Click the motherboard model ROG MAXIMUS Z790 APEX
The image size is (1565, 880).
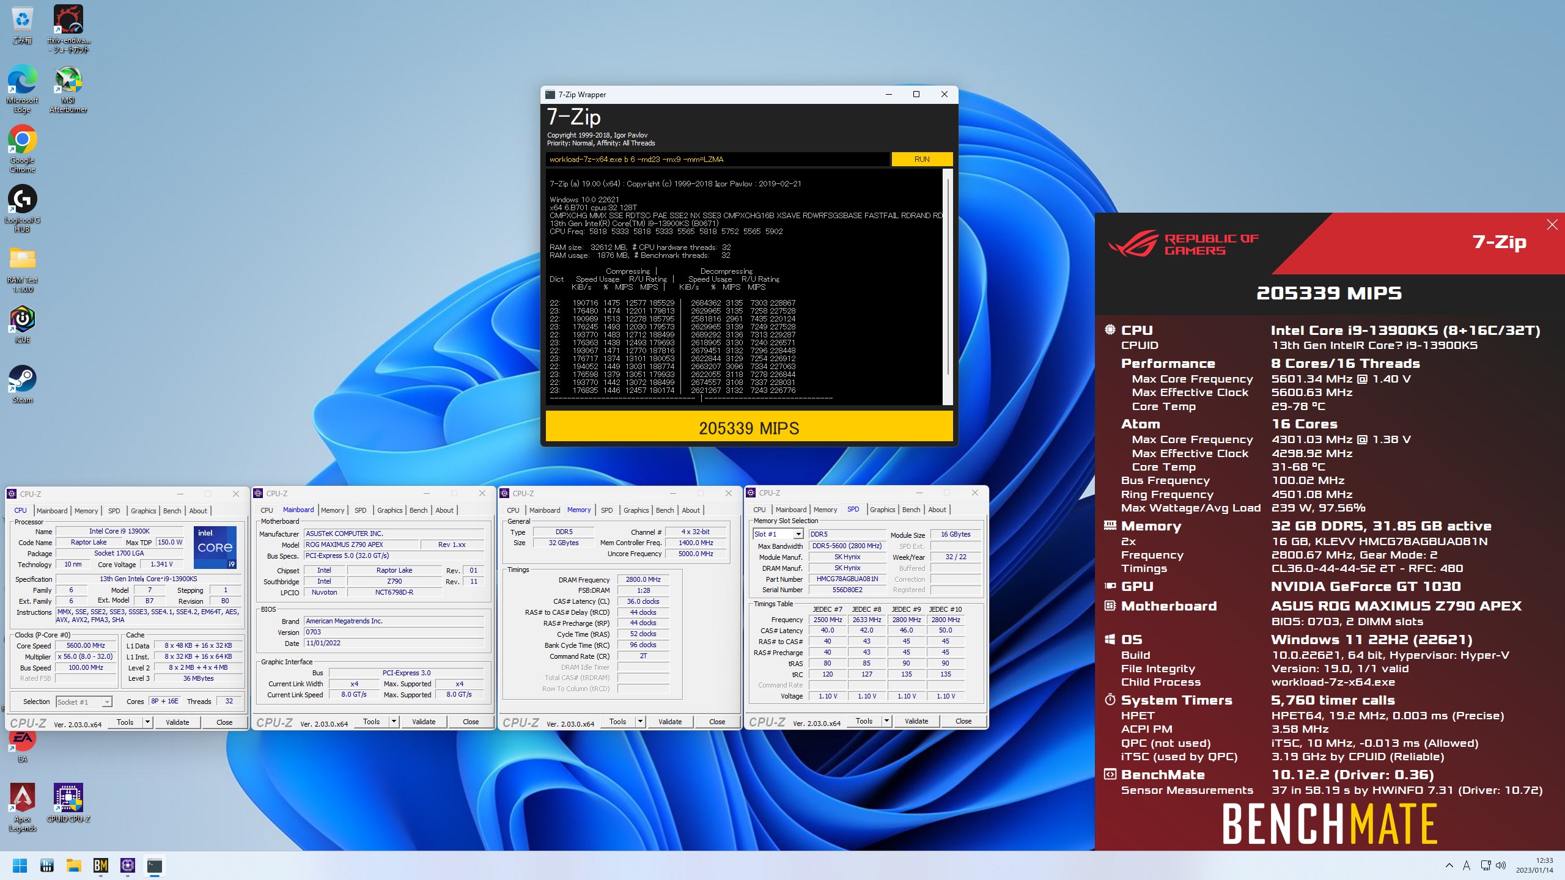tap(361, 545)
